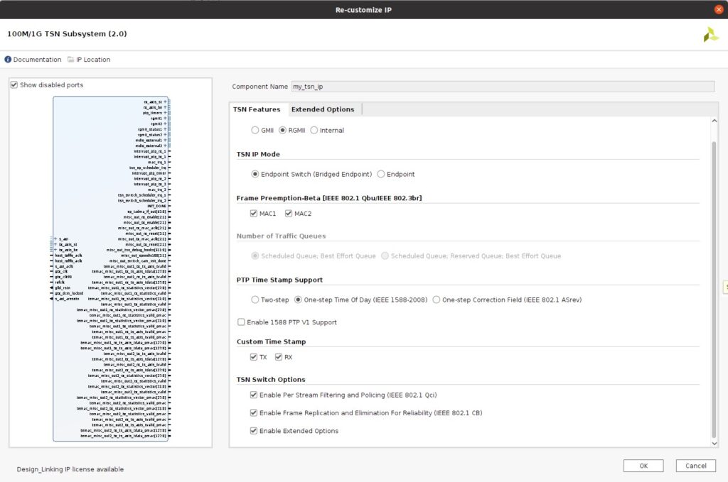The height and width of the screenshot is (482, 728).
Task: Expand the rx_axis_st port interface
Action: pyautogui.click(x=165, y=102)
